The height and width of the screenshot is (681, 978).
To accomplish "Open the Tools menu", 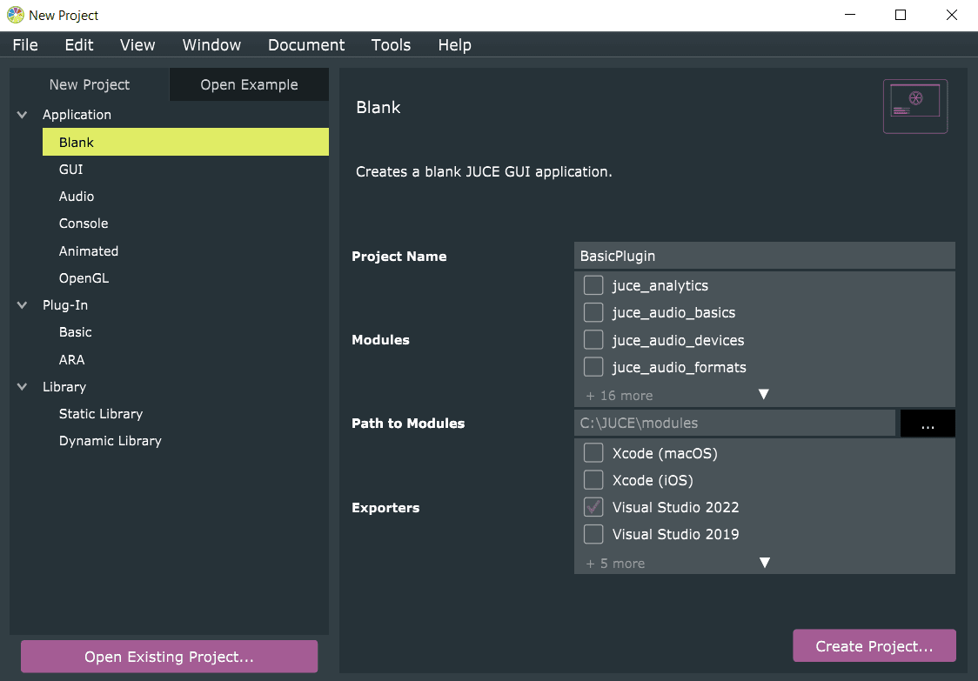I will pos(391,45).
